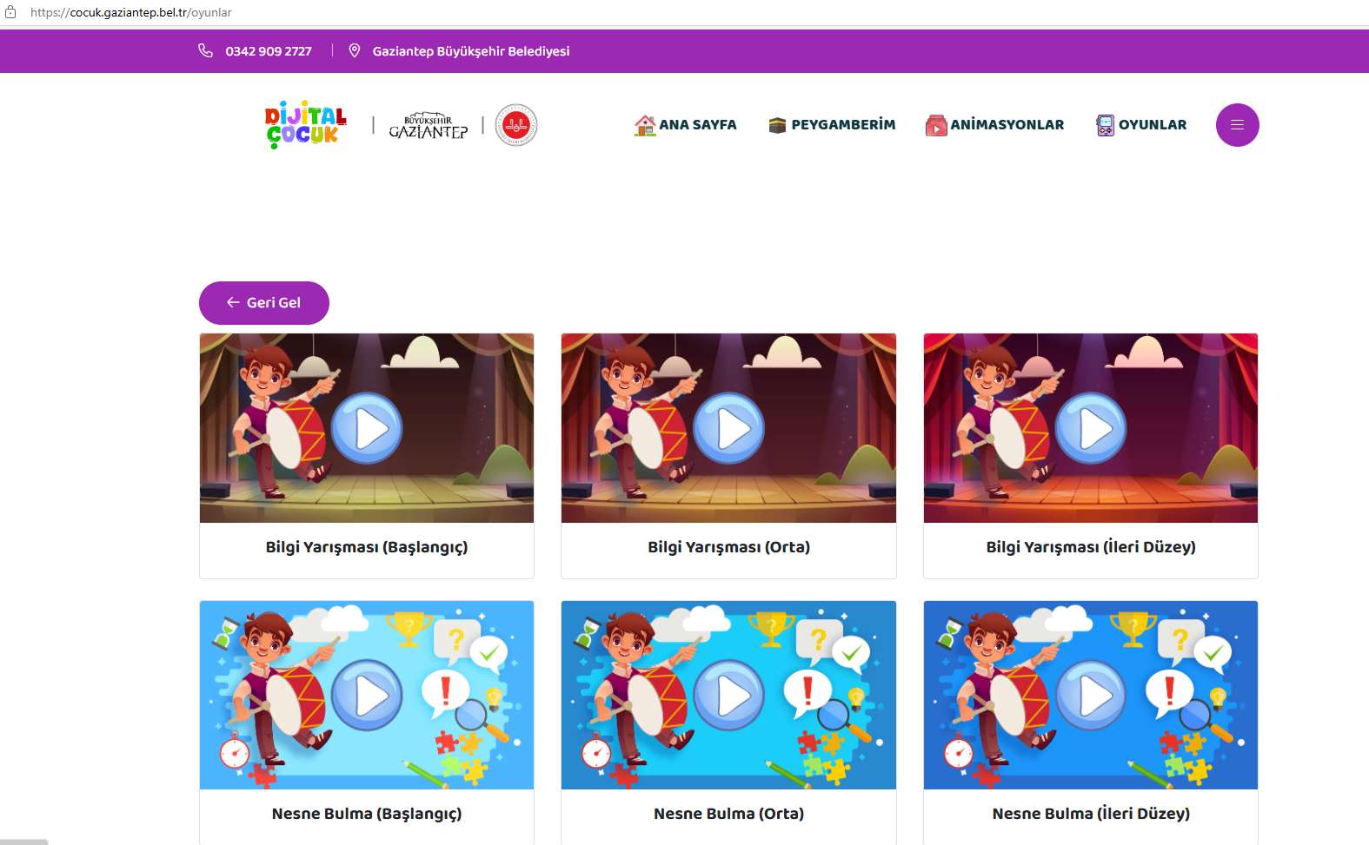Click the Dijital Çocuk logo
Viewport: 1369px width, 845px height.
(x=306, y=125)
